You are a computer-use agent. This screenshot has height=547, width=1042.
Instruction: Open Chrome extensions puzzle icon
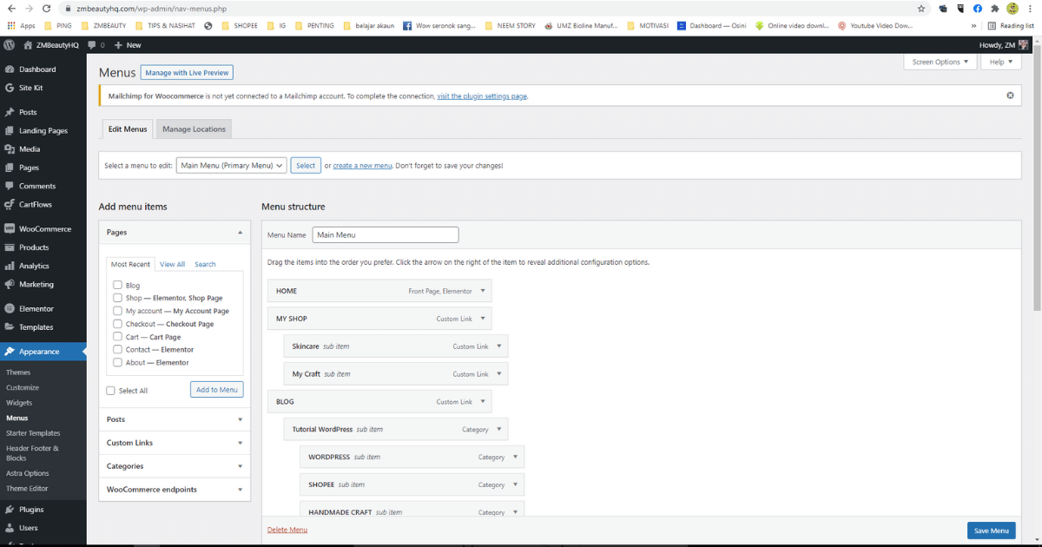[994, 8]
